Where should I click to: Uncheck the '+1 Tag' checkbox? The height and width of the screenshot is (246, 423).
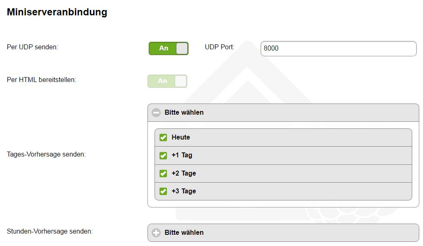tap(163, 156)
